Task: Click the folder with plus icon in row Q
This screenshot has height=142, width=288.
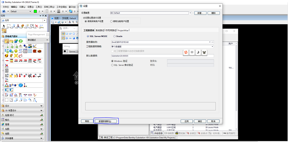Action: [x=12, y=41]
